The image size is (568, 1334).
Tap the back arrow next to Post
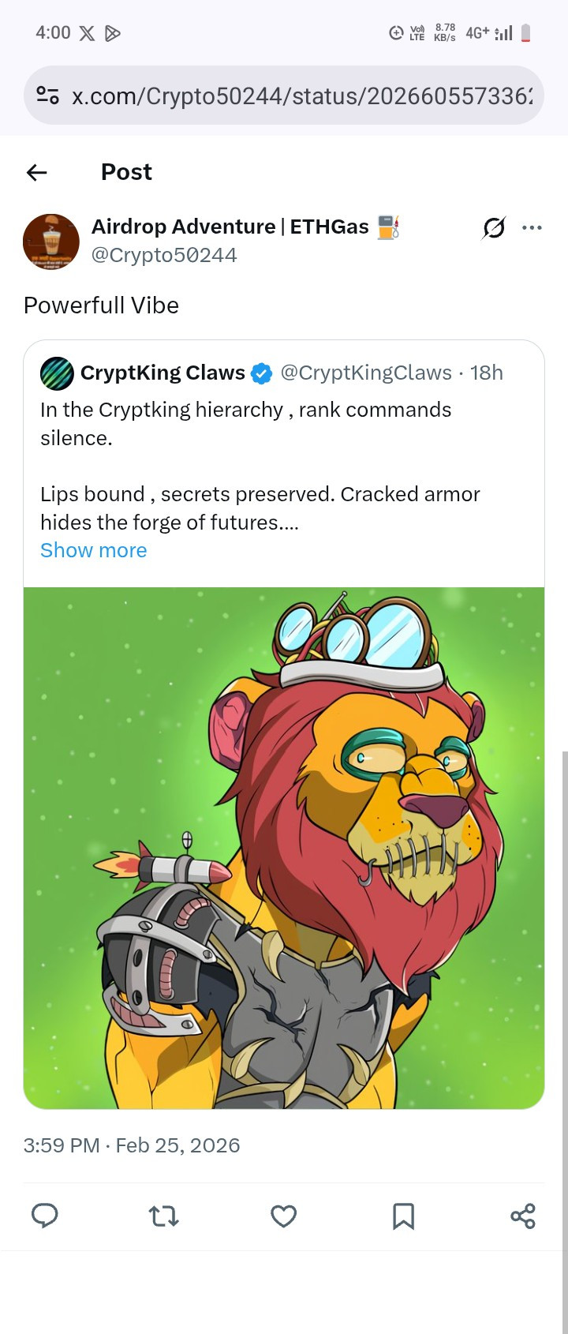click(37, 172)
